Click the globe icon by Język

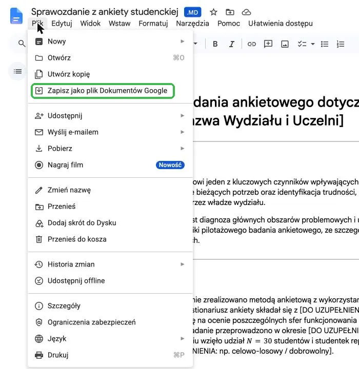tap(39, 339)
